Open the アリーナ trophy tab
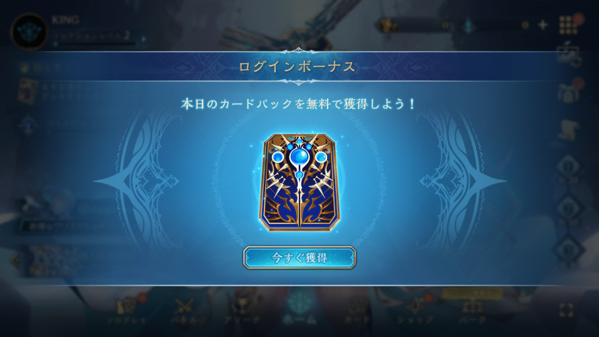The image size is (599, 337). pyautogui.click(x=242, y=310)
